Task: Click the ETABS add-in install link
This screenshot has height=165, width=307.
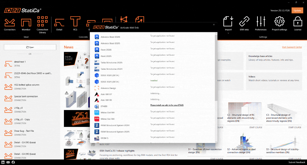Action: click(167, 105)
